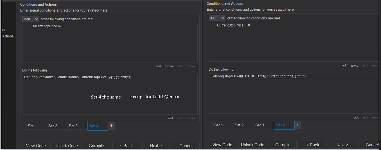Click Next in the right wizard
381x150 pixels.
[342, 145]
